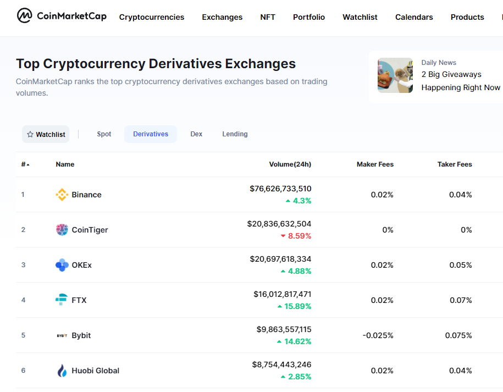The width and height of the screenshot is (503, 392).
Task: Click the Bybit exchange logo icon
Action: tap(62, 335)
